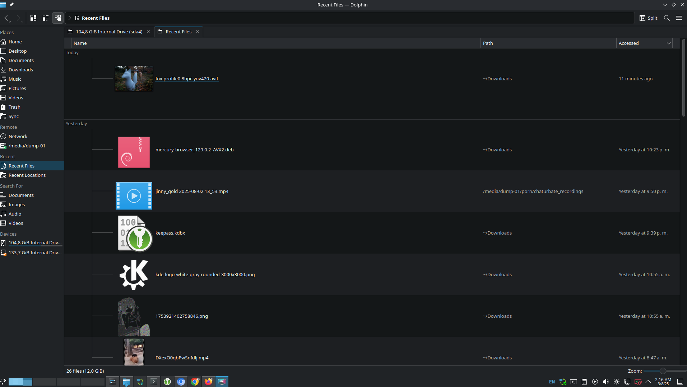Open Videos in Places

point(32,98)
